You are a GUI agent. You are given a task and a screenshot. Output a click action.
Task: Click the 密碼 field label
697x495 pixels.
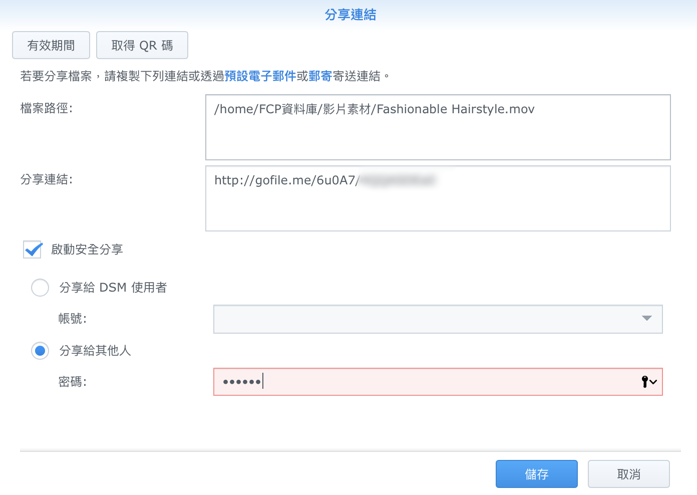[73, 382]
